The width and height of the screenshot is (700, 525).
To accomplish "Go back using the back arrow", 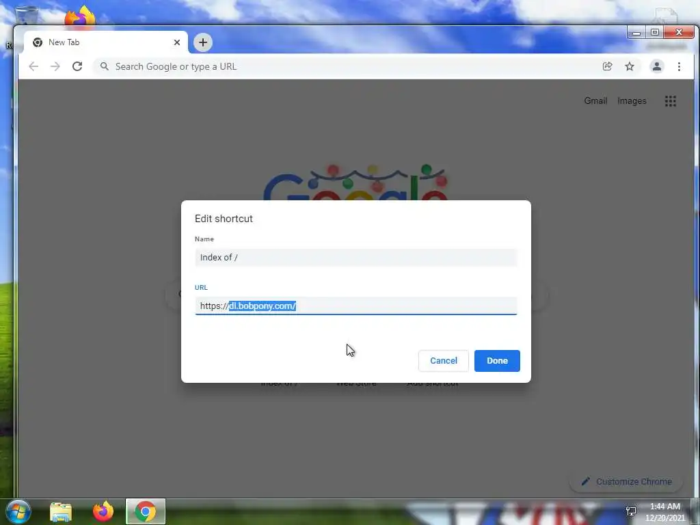I will [x=33, y=66].
